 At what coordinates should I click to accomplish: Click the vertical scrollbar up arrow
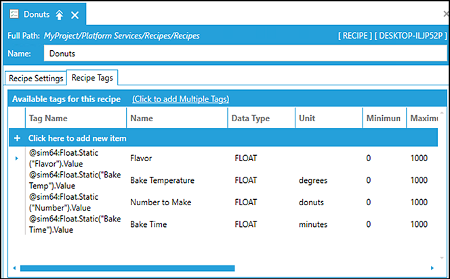441,112
